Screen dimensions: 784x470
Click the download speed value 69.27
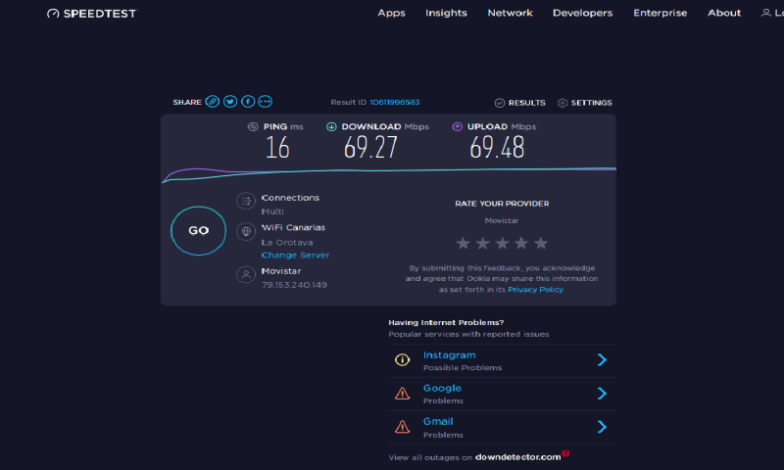pyautogui.click(x=370, y=147)
